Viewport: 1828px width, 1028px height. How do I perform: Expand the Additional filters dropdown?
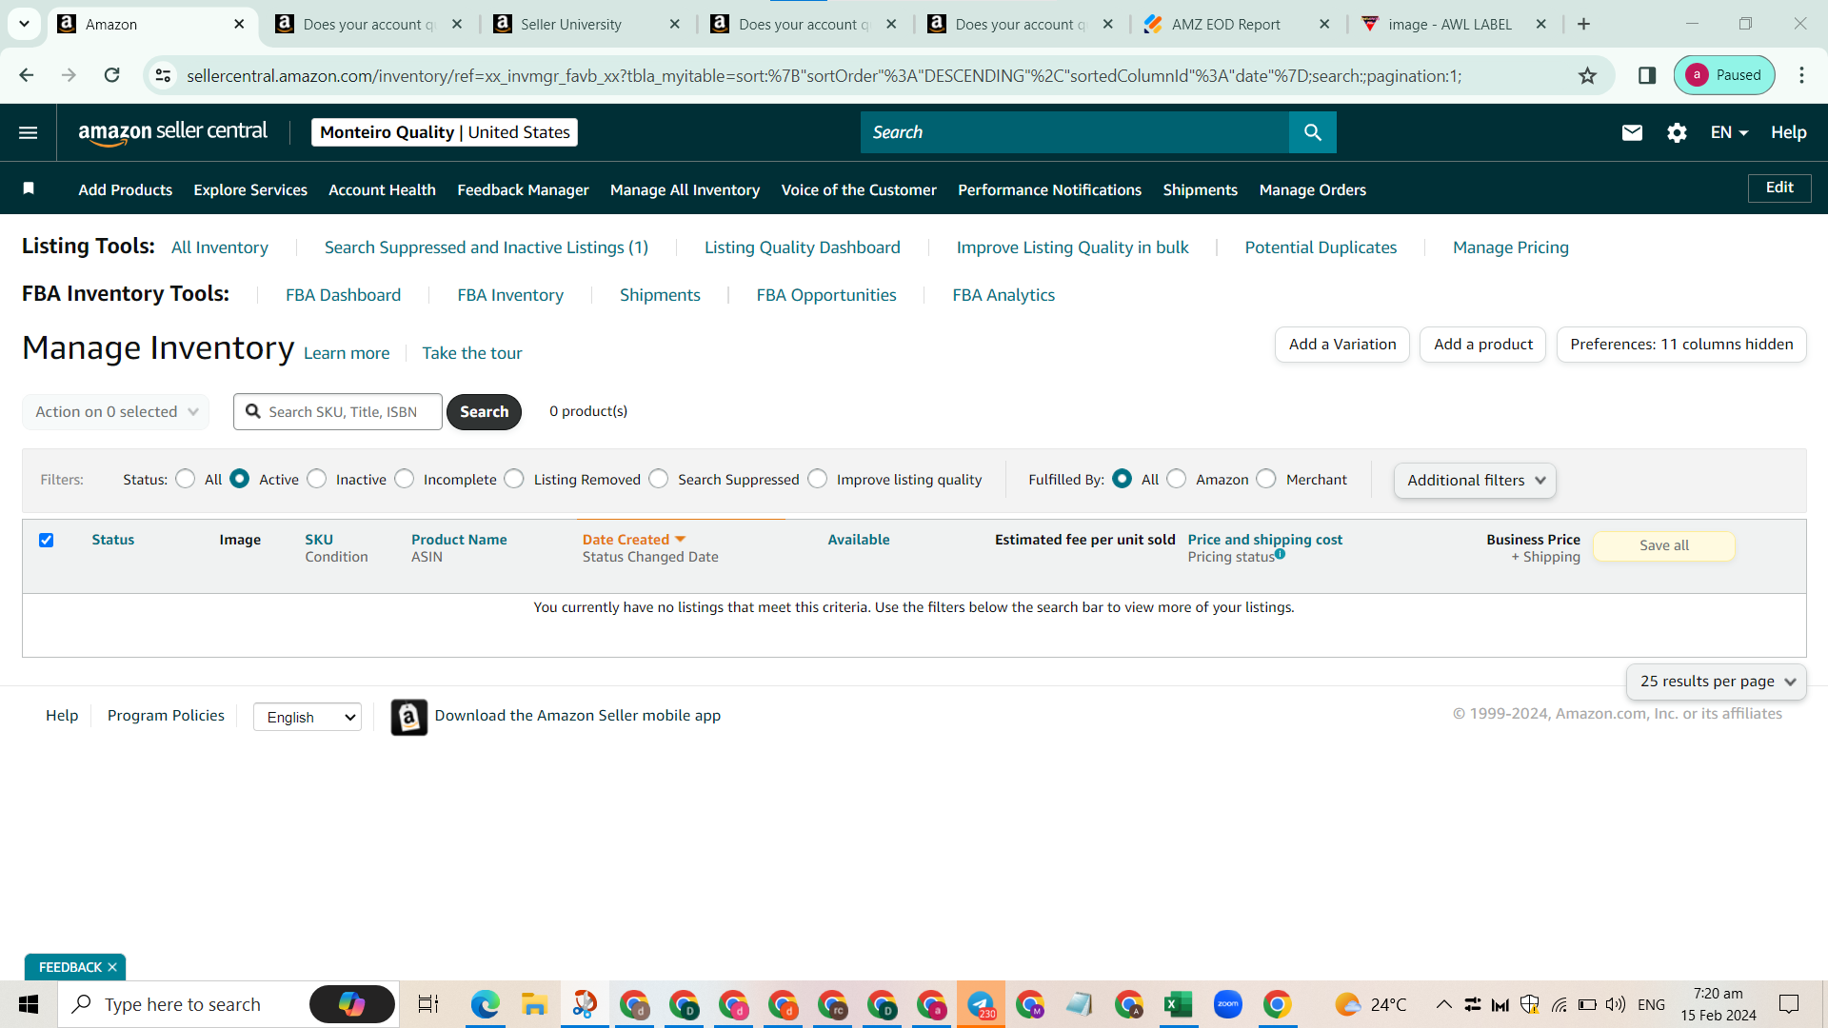pos(1475,481)
